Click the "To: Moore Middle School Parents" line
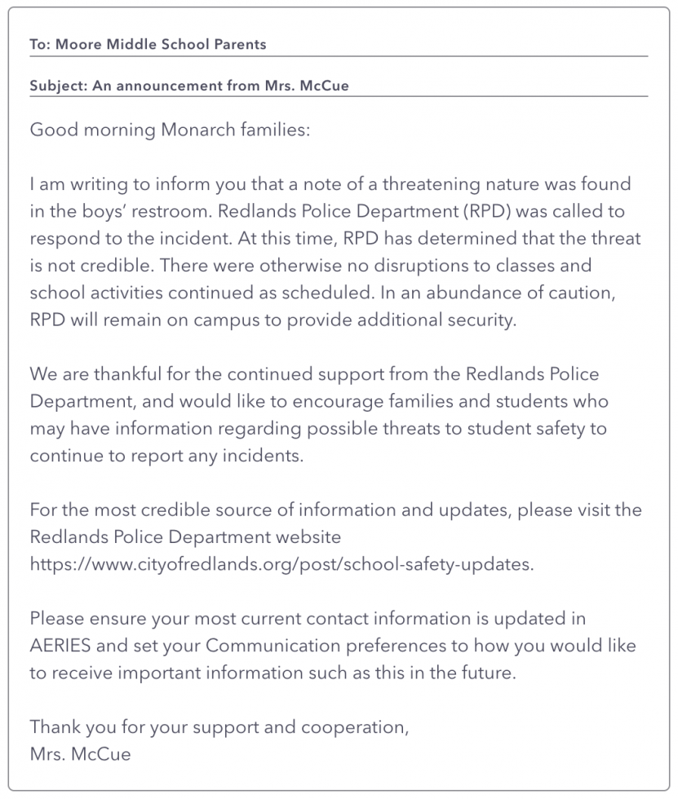The image size is (678, 799). [x=148, y=44]
